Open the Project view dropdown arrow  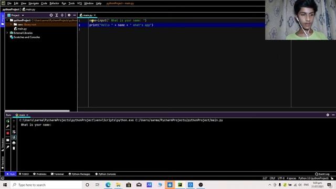(x=23, y=15)
